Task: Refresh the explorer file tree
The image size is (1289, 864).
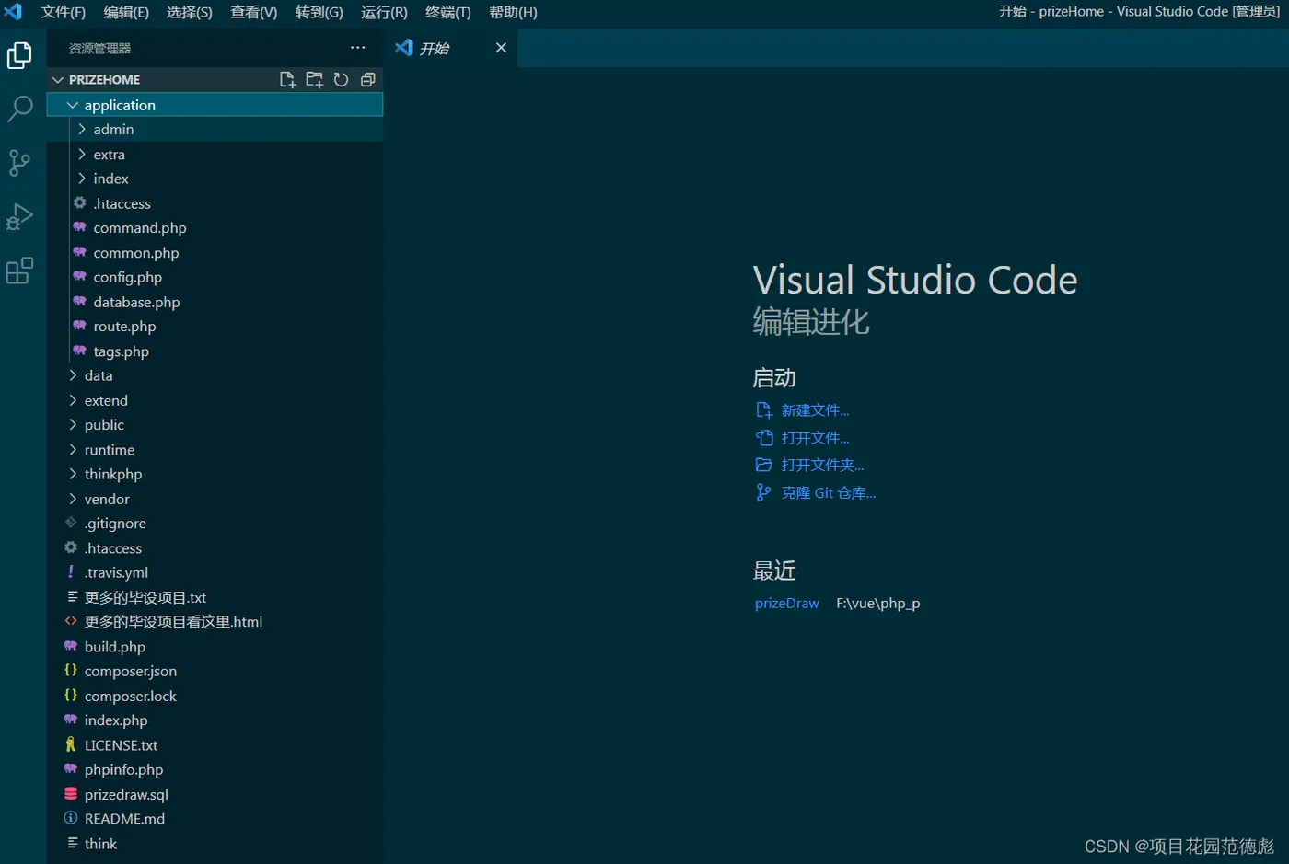Action: (341, 80)
